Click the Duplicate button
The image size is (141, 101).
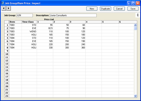(105, 9)
